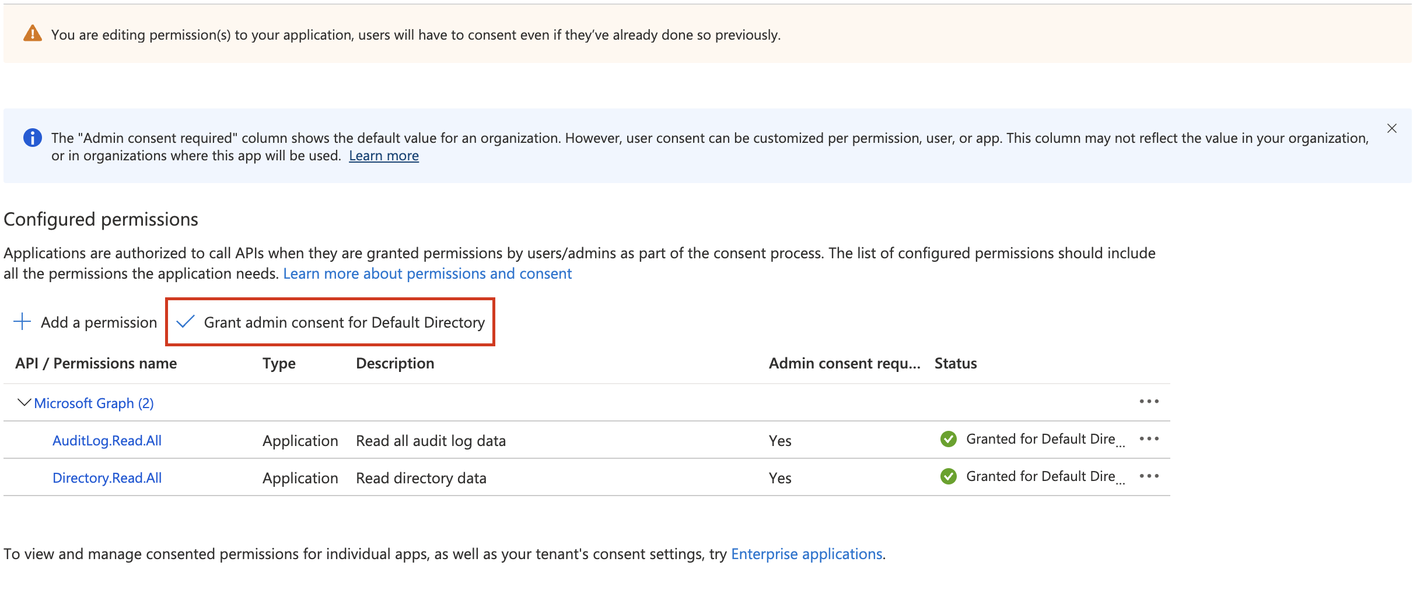
Task: Click the plus icon beside Add a permission
Action: tap(22, 322)
